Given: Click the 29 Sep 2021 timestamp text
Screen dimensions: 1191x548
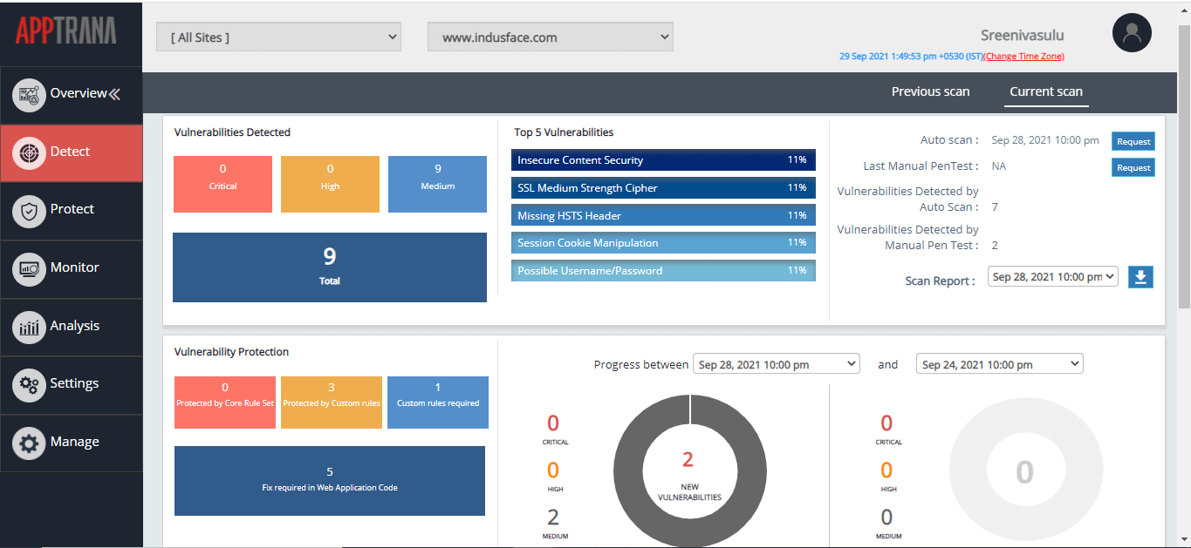Looking at the screenshot, I should [912, 57].
